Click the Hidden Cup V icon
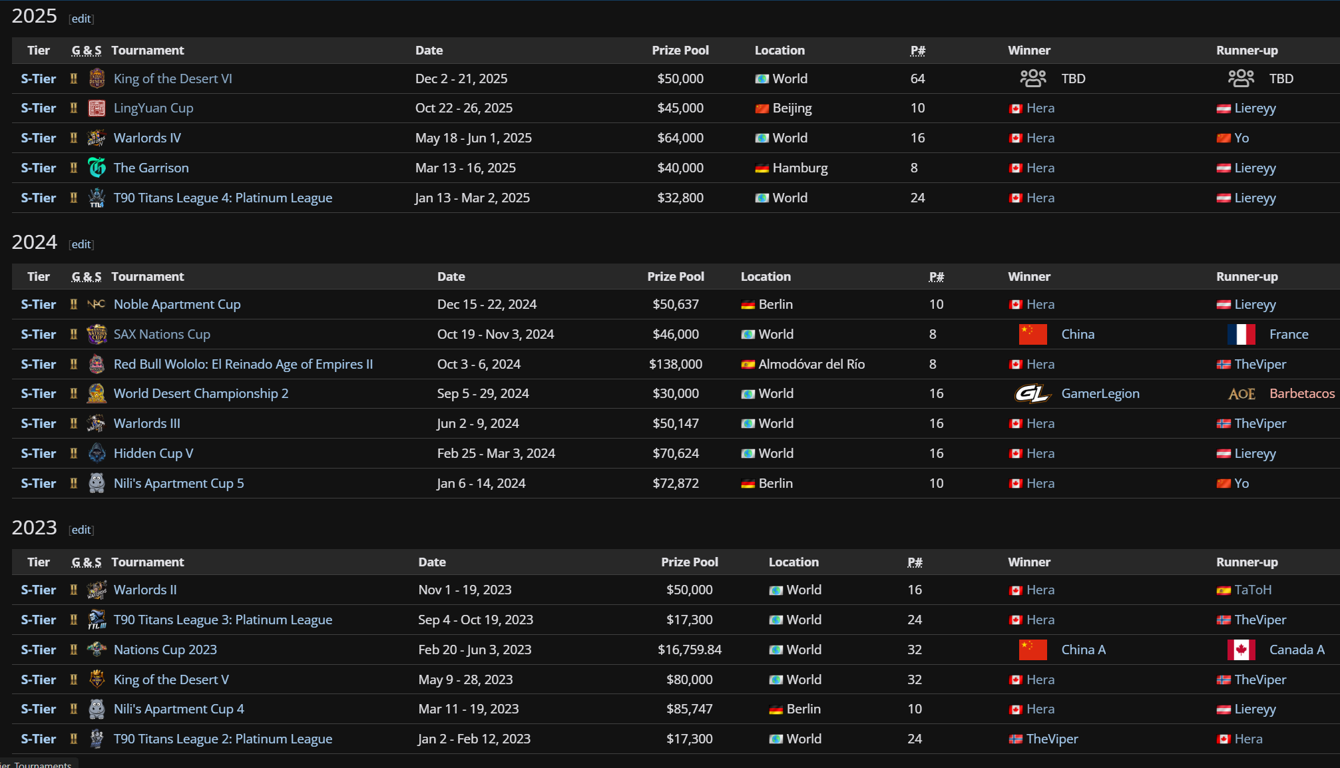1340x768 pixels. click(x=97, y=453)
